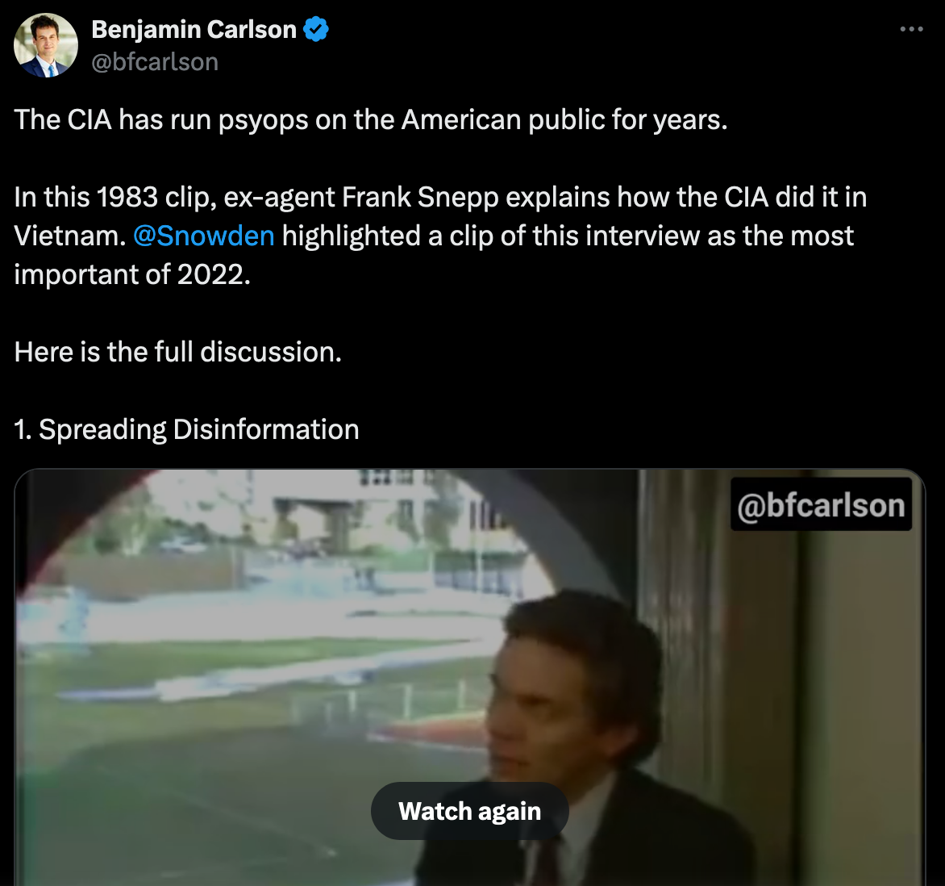This screenshot has height=886, width=945.
Task: Click the @bfcarlson watermark on the video
Action: [821, 505]
